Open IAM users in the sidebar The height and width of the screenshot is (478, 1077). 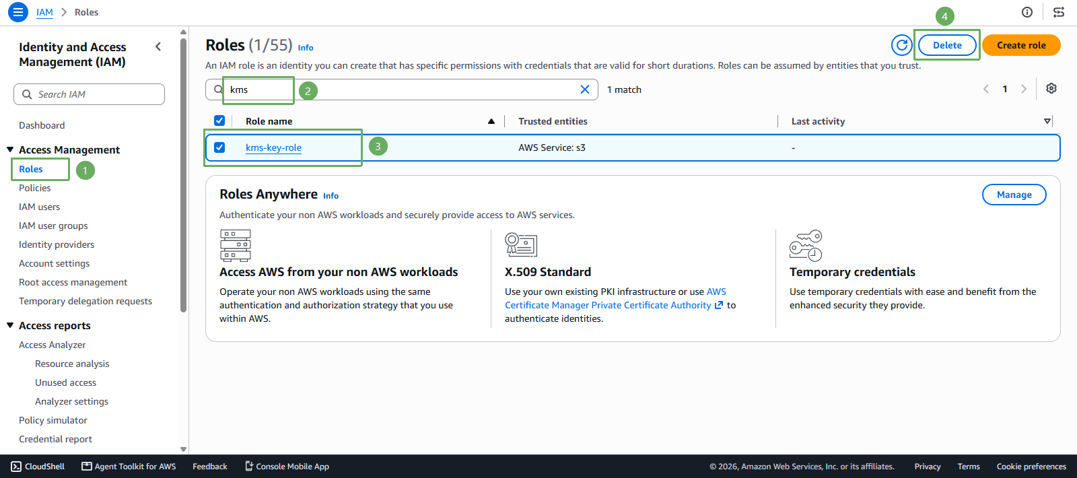(40, 207)
